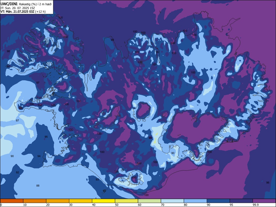Click the '87' humidity value on the map
The height and width of the screenshot is (207, 276).
[x=17, y=121]
